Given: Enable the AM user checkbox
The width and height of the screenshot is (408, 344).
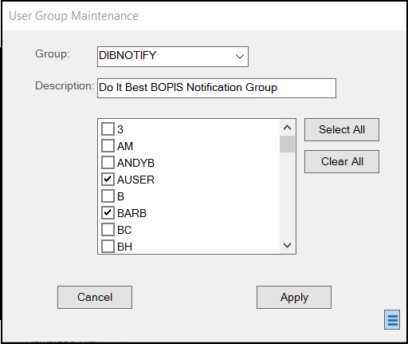Looking at the screenshot, I should tap(108, 146).
